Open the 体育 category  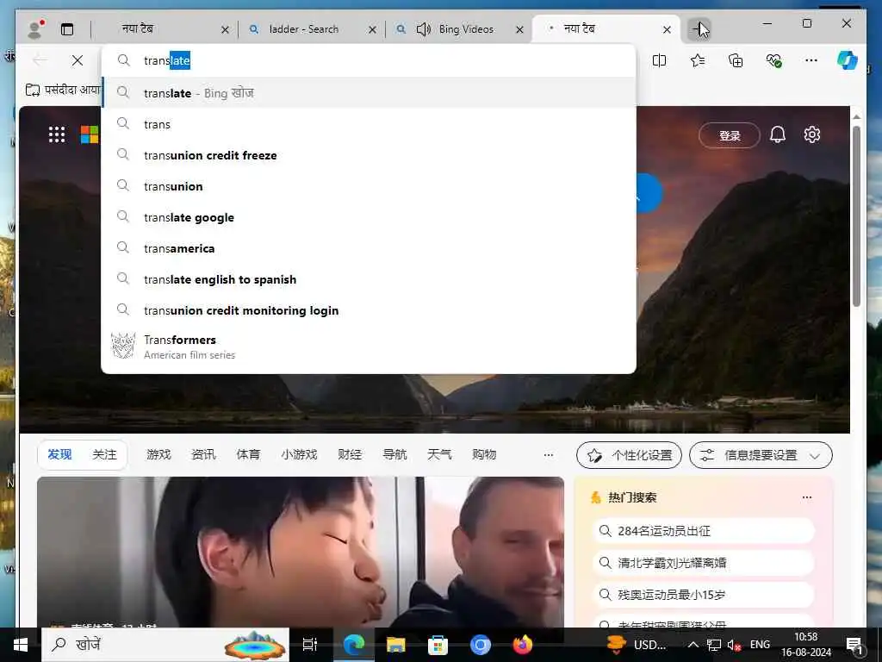[x=248, y=454]
